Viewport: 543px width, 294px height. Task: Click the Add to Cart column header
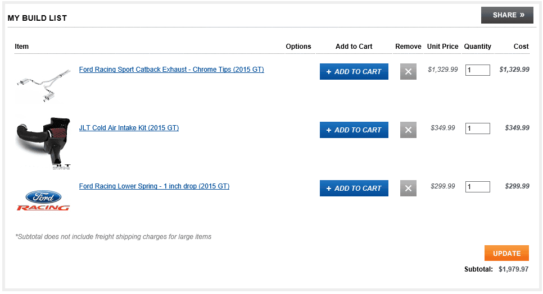[x=354, y=47]
